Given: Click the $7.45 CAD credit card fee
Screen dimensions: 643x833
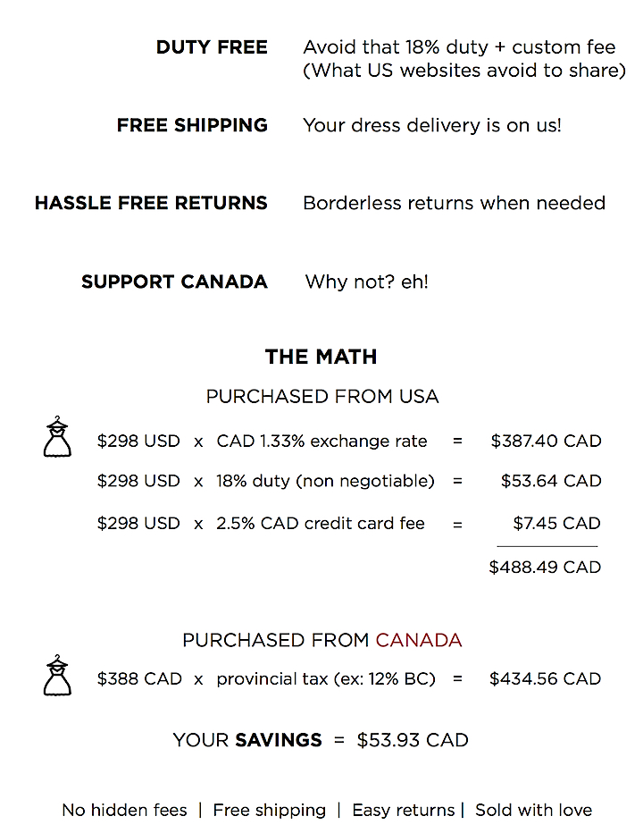Looking at the screenshot, I should 556,523.
